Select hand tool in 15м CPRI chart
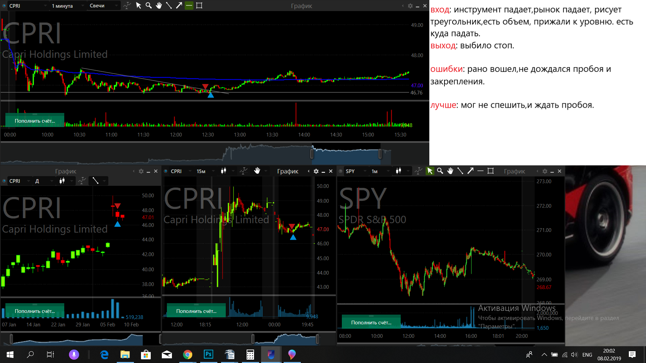This screenshot has height=363, width=646. click(257, 171)
